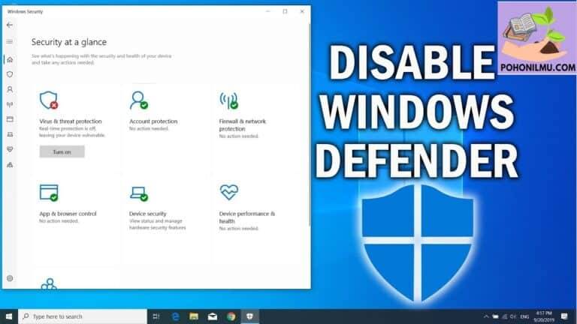Open Device security sidebar icon
The image size is (577, 324).
point(10,134)
